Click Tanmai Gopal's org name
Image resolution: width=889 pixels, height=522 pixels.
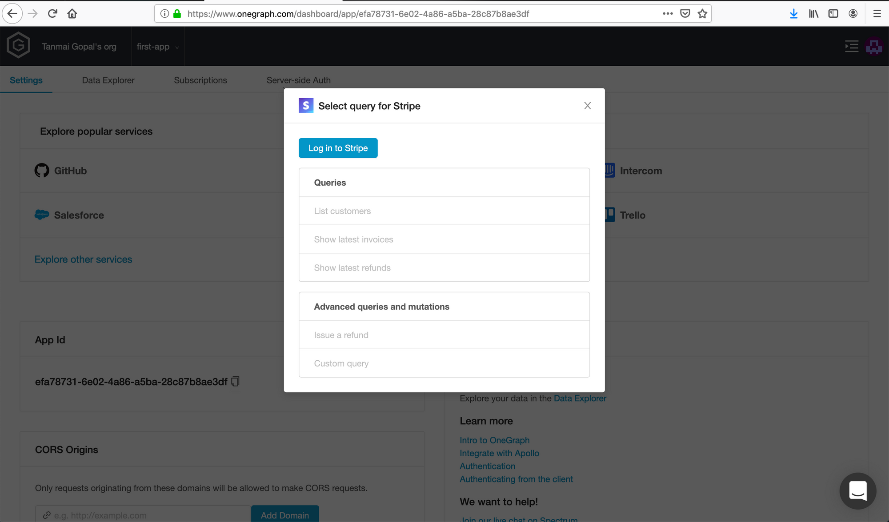coord(79,47)
